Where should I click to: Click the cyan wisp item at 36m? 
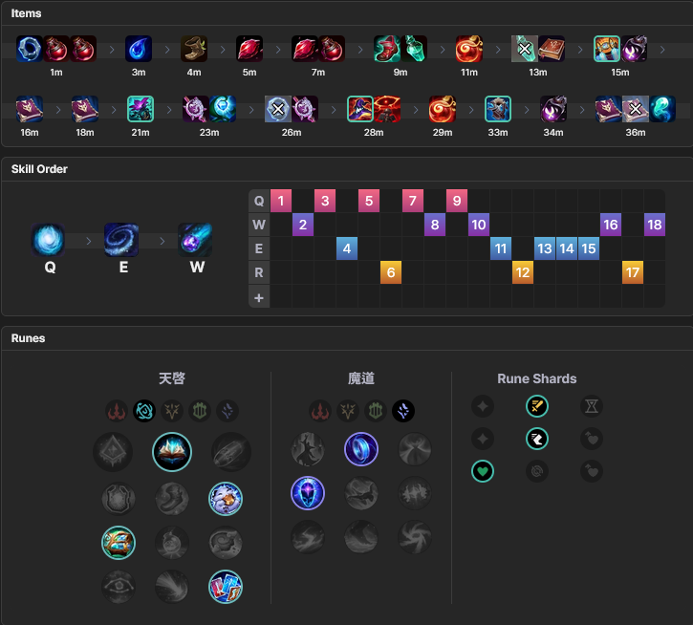(x=662, y=109)
